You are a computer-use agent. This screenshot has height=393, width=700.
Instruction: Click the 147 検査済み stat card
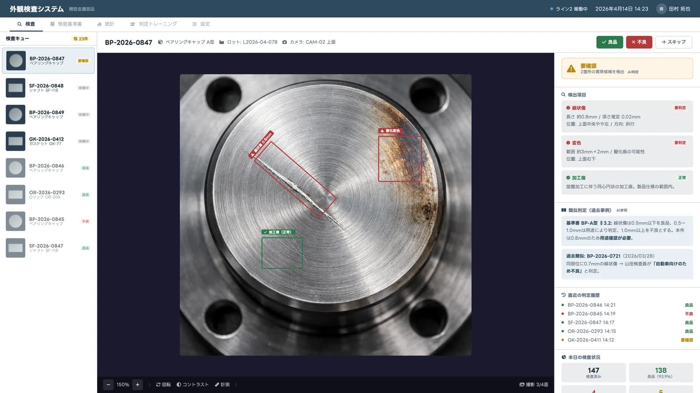pos(594,372)
